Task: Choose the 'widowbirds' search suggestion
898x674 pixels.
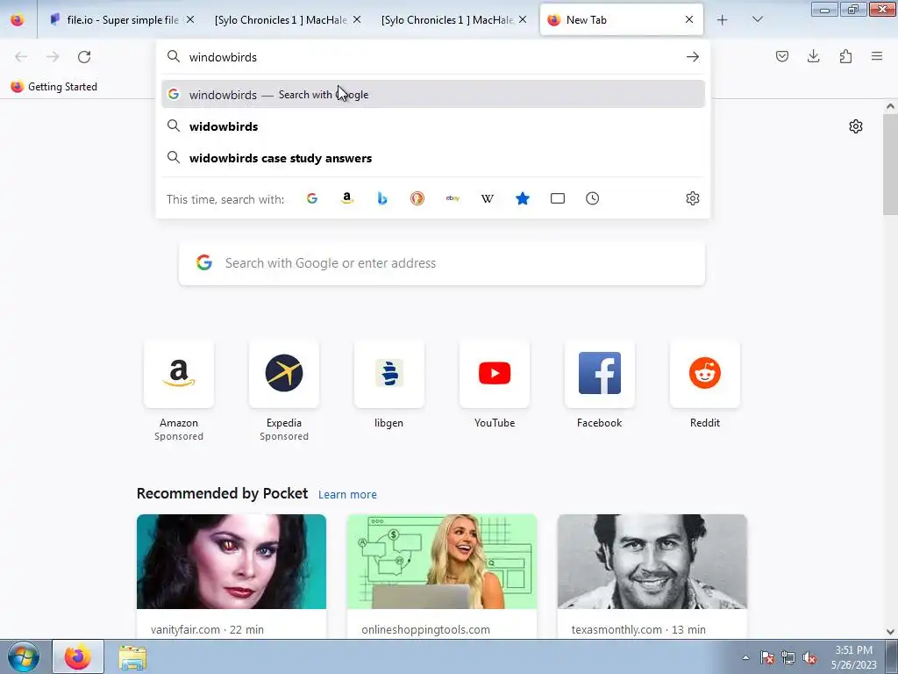Action: click(433, 126)
